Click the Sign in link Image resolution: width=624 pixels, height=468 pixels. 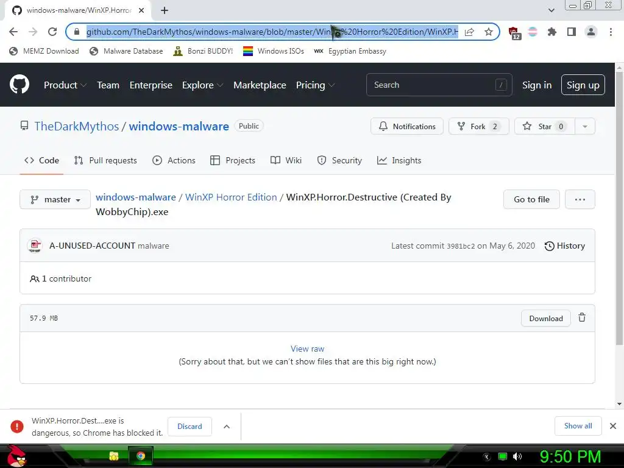click(536, 85)
